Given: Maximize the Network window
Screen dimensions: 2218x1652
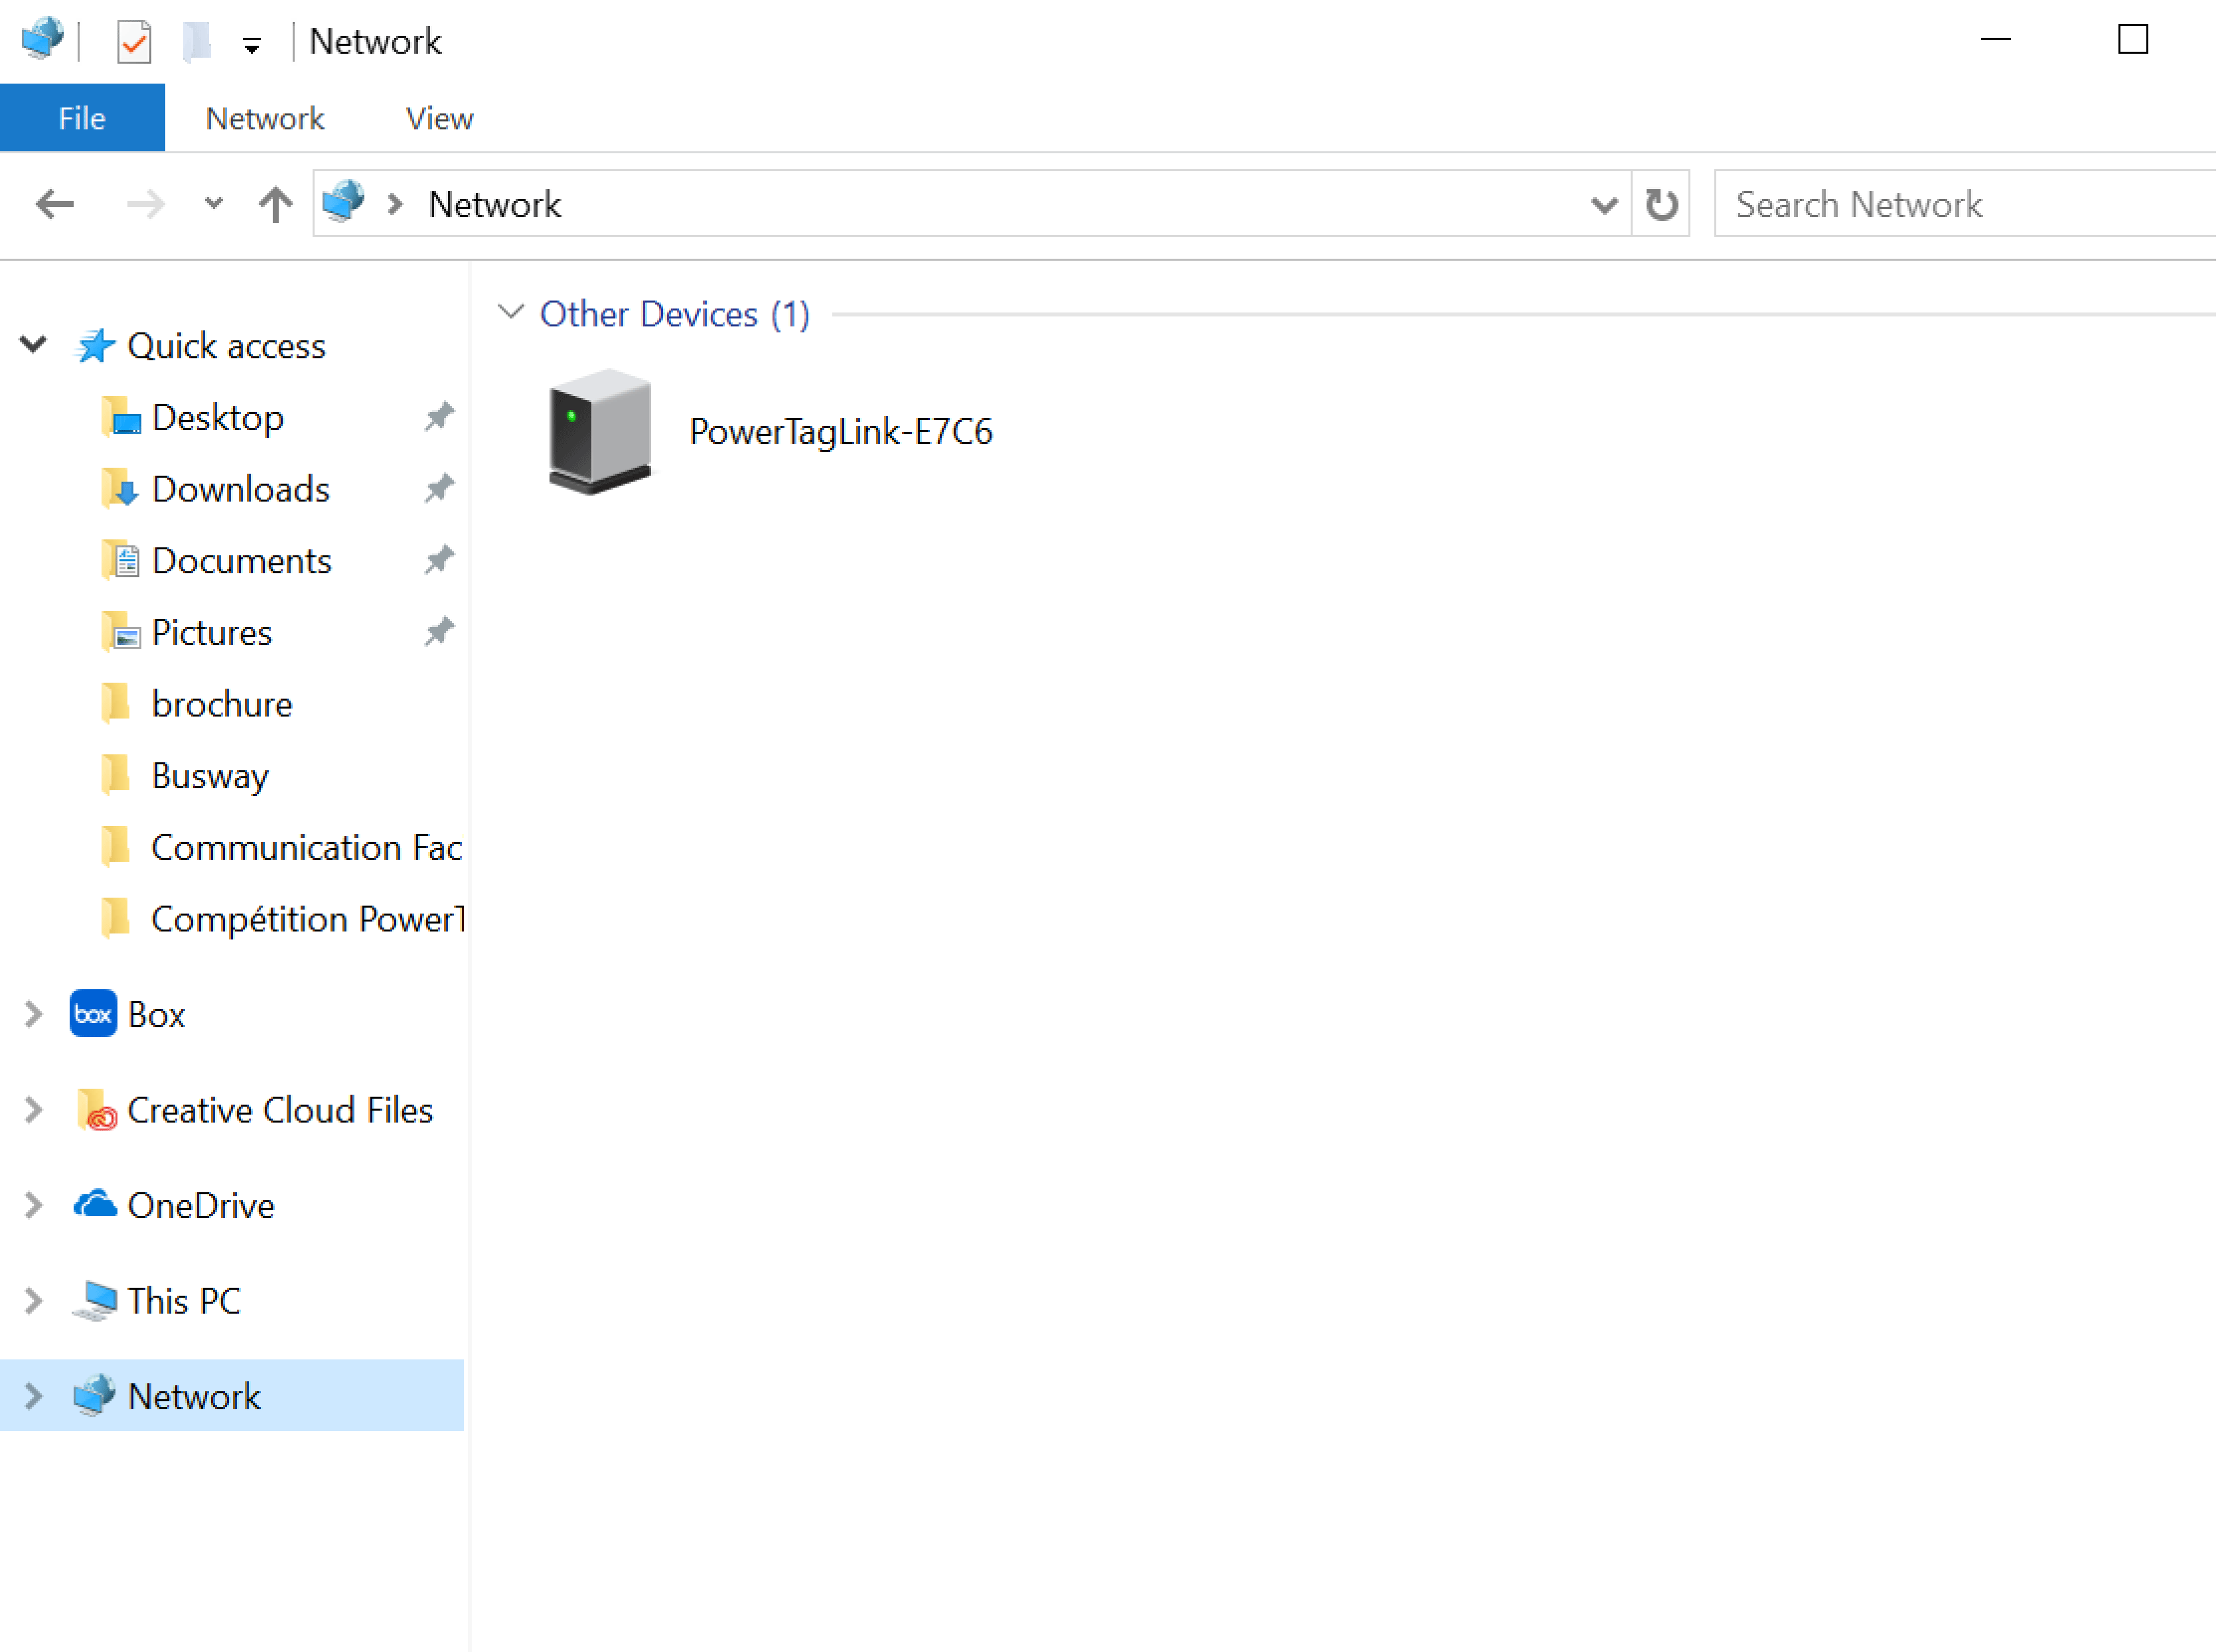Looking at the screenshot, I should [x=2133, y=40].
